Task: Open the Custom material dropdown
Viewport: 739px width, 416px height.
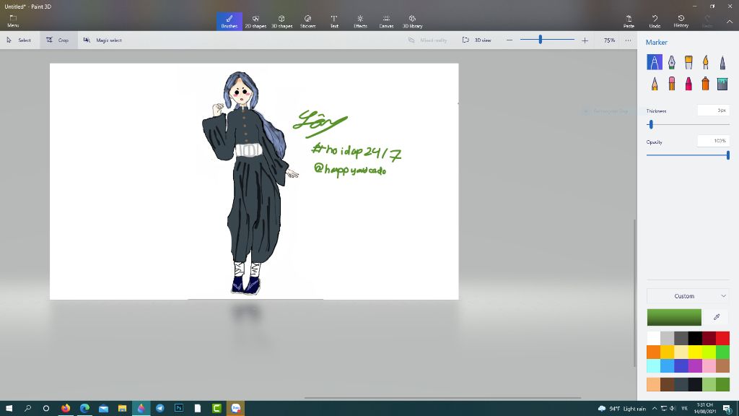Action: coord(688,295)
